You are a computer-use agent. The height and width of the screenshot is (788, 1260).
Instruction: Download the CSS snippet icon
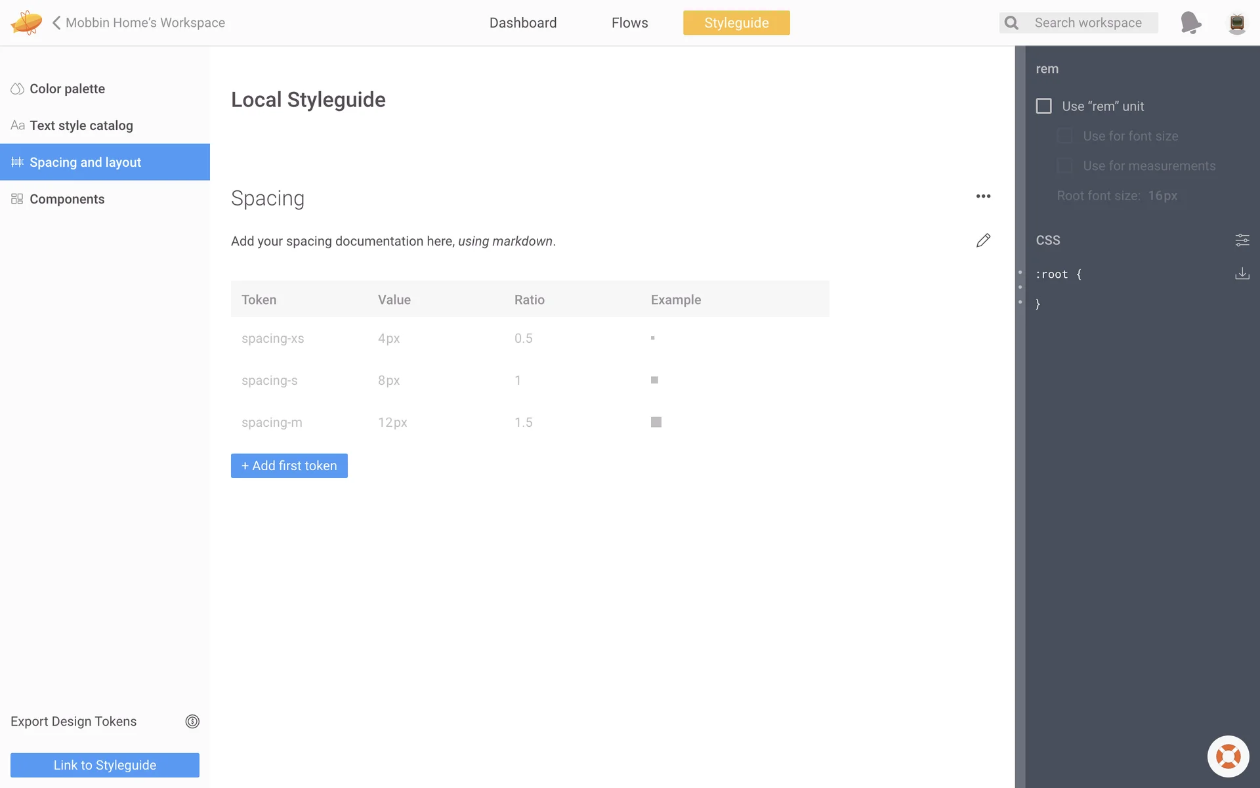pyautogui.click(x=1242, y=274)
